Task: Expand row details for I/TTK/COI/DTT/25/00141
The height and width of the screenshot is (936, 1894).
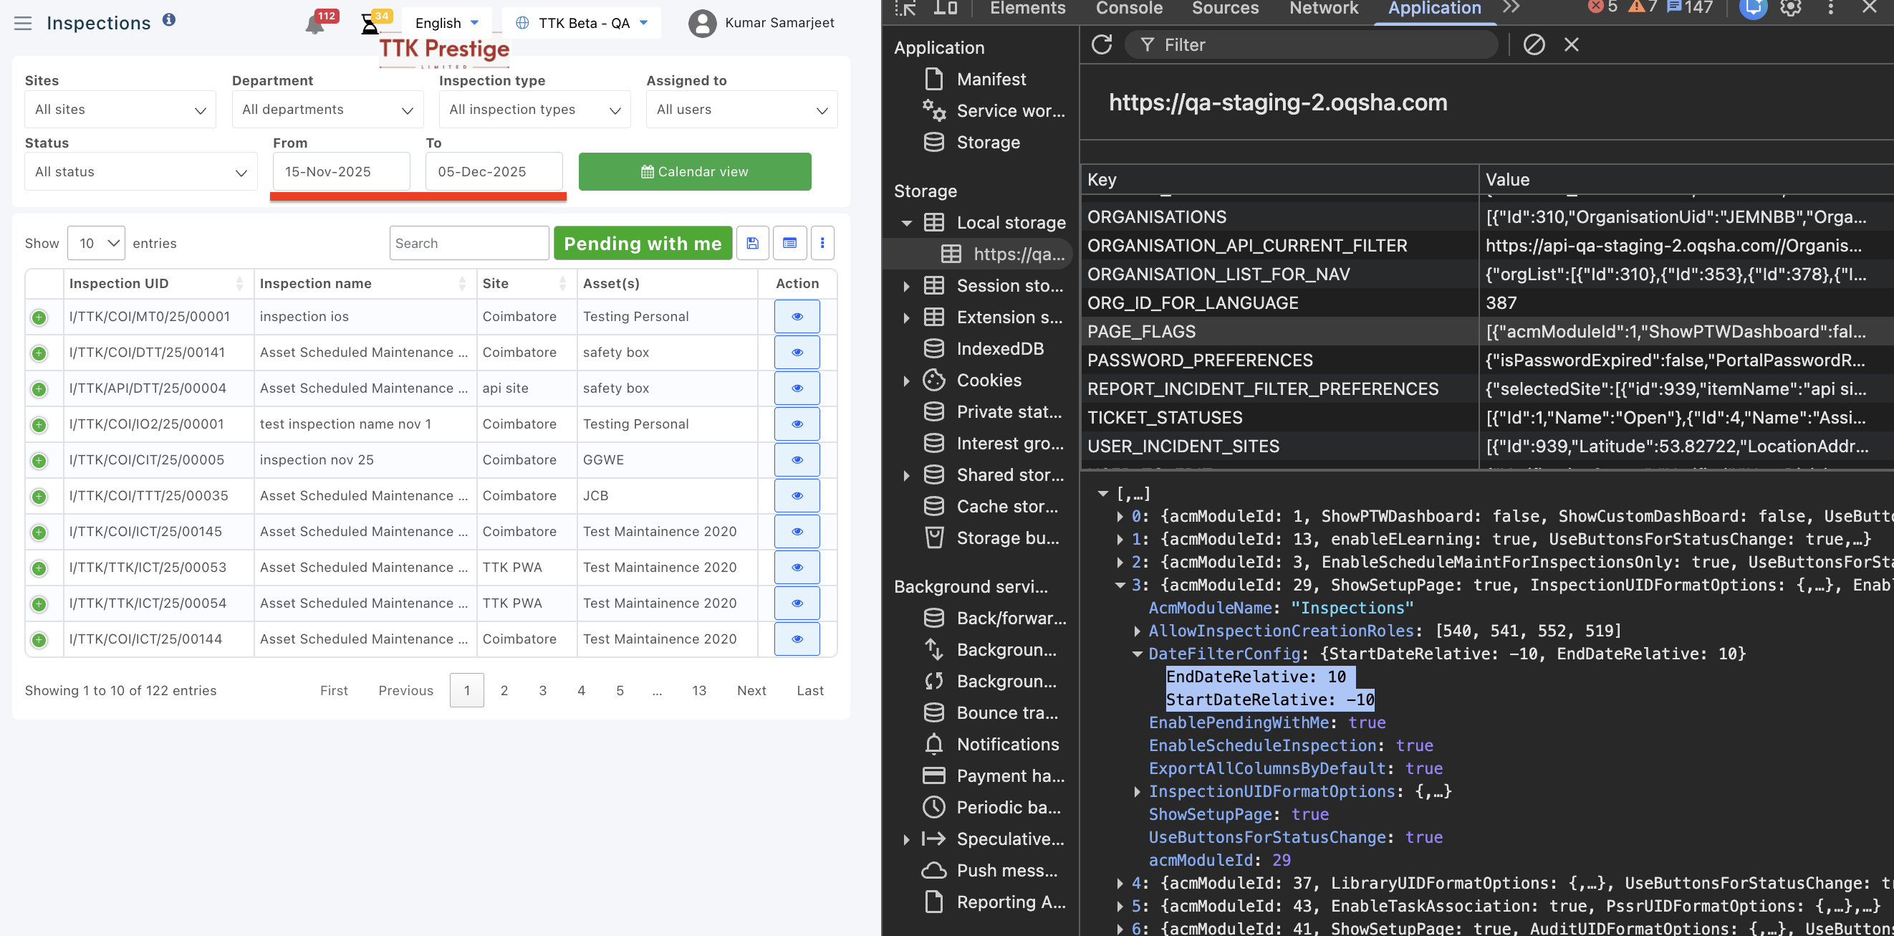Action: pyautogui.click(x=39, y=353)
